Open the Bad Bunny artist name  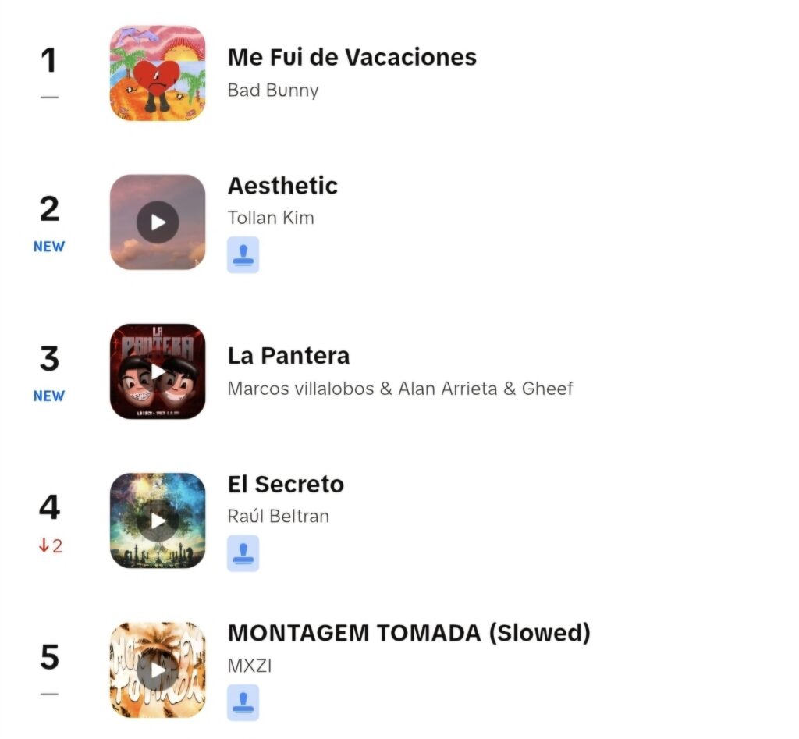[273, 91]
